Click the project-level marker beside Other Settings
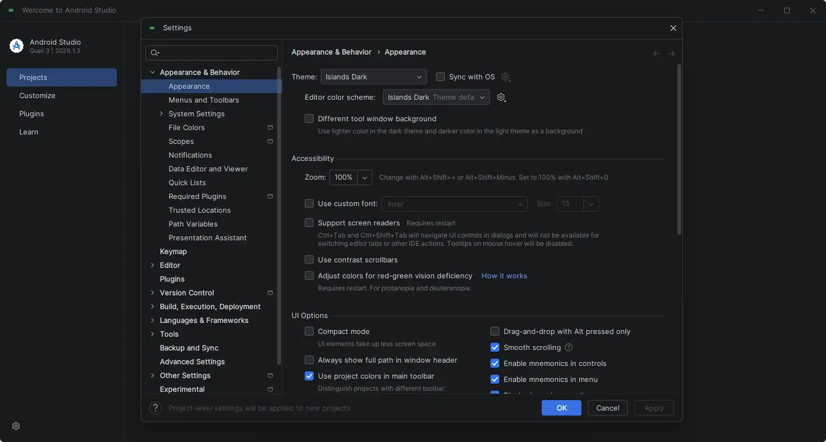 [270, 375]
